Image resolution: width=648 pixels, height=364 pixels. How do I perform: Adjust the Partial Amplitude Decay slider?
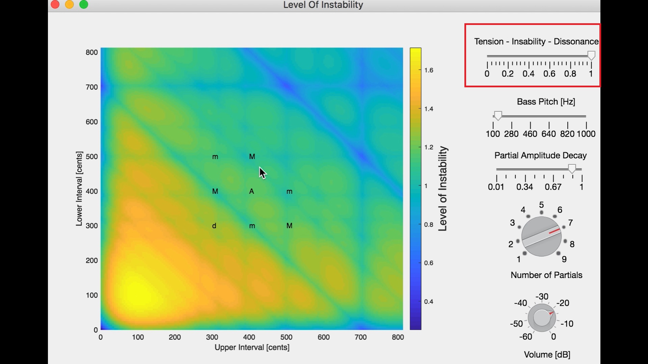tap(573, 169)
